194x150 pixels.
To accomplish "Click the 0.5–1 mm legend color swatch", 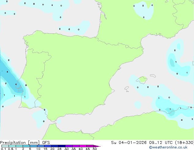I will (12, 146).
